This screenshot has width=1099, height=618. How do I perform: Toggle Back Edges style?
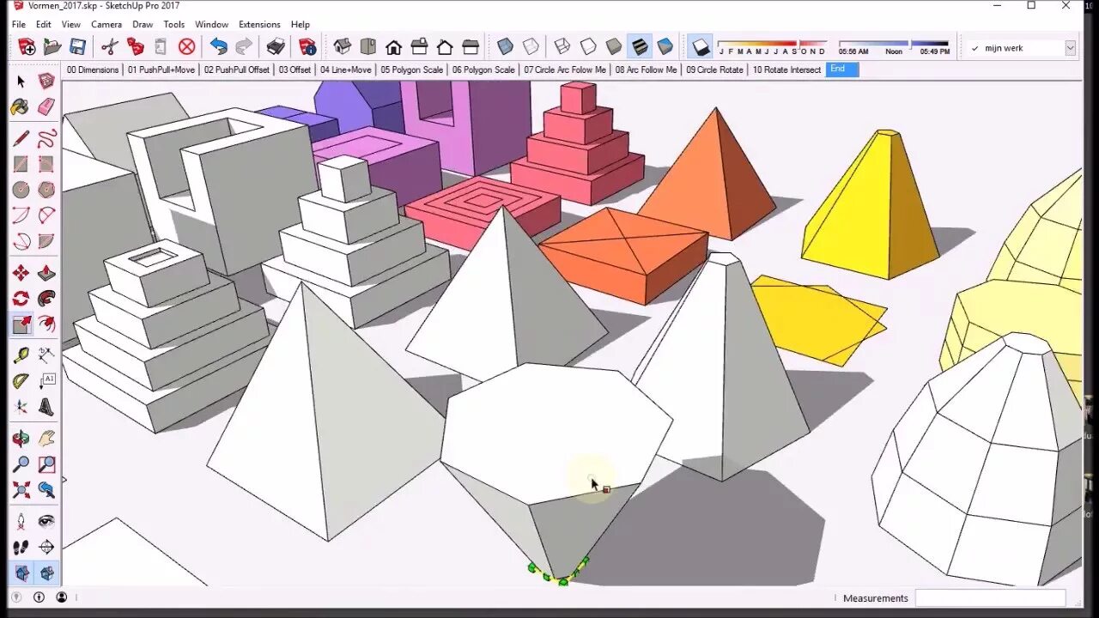pyautogui.click(x=531, y=47)
